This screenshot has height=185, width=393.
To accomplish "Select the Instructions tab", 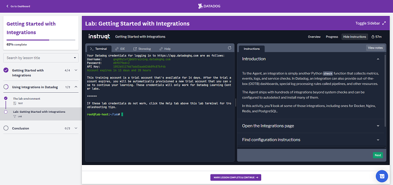I will coord(252,49).
